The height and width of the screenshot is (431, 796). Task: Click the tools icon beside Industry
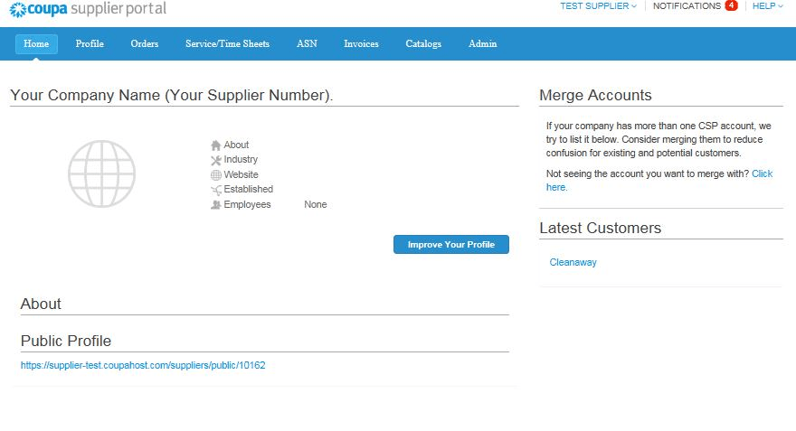(215, 160)
